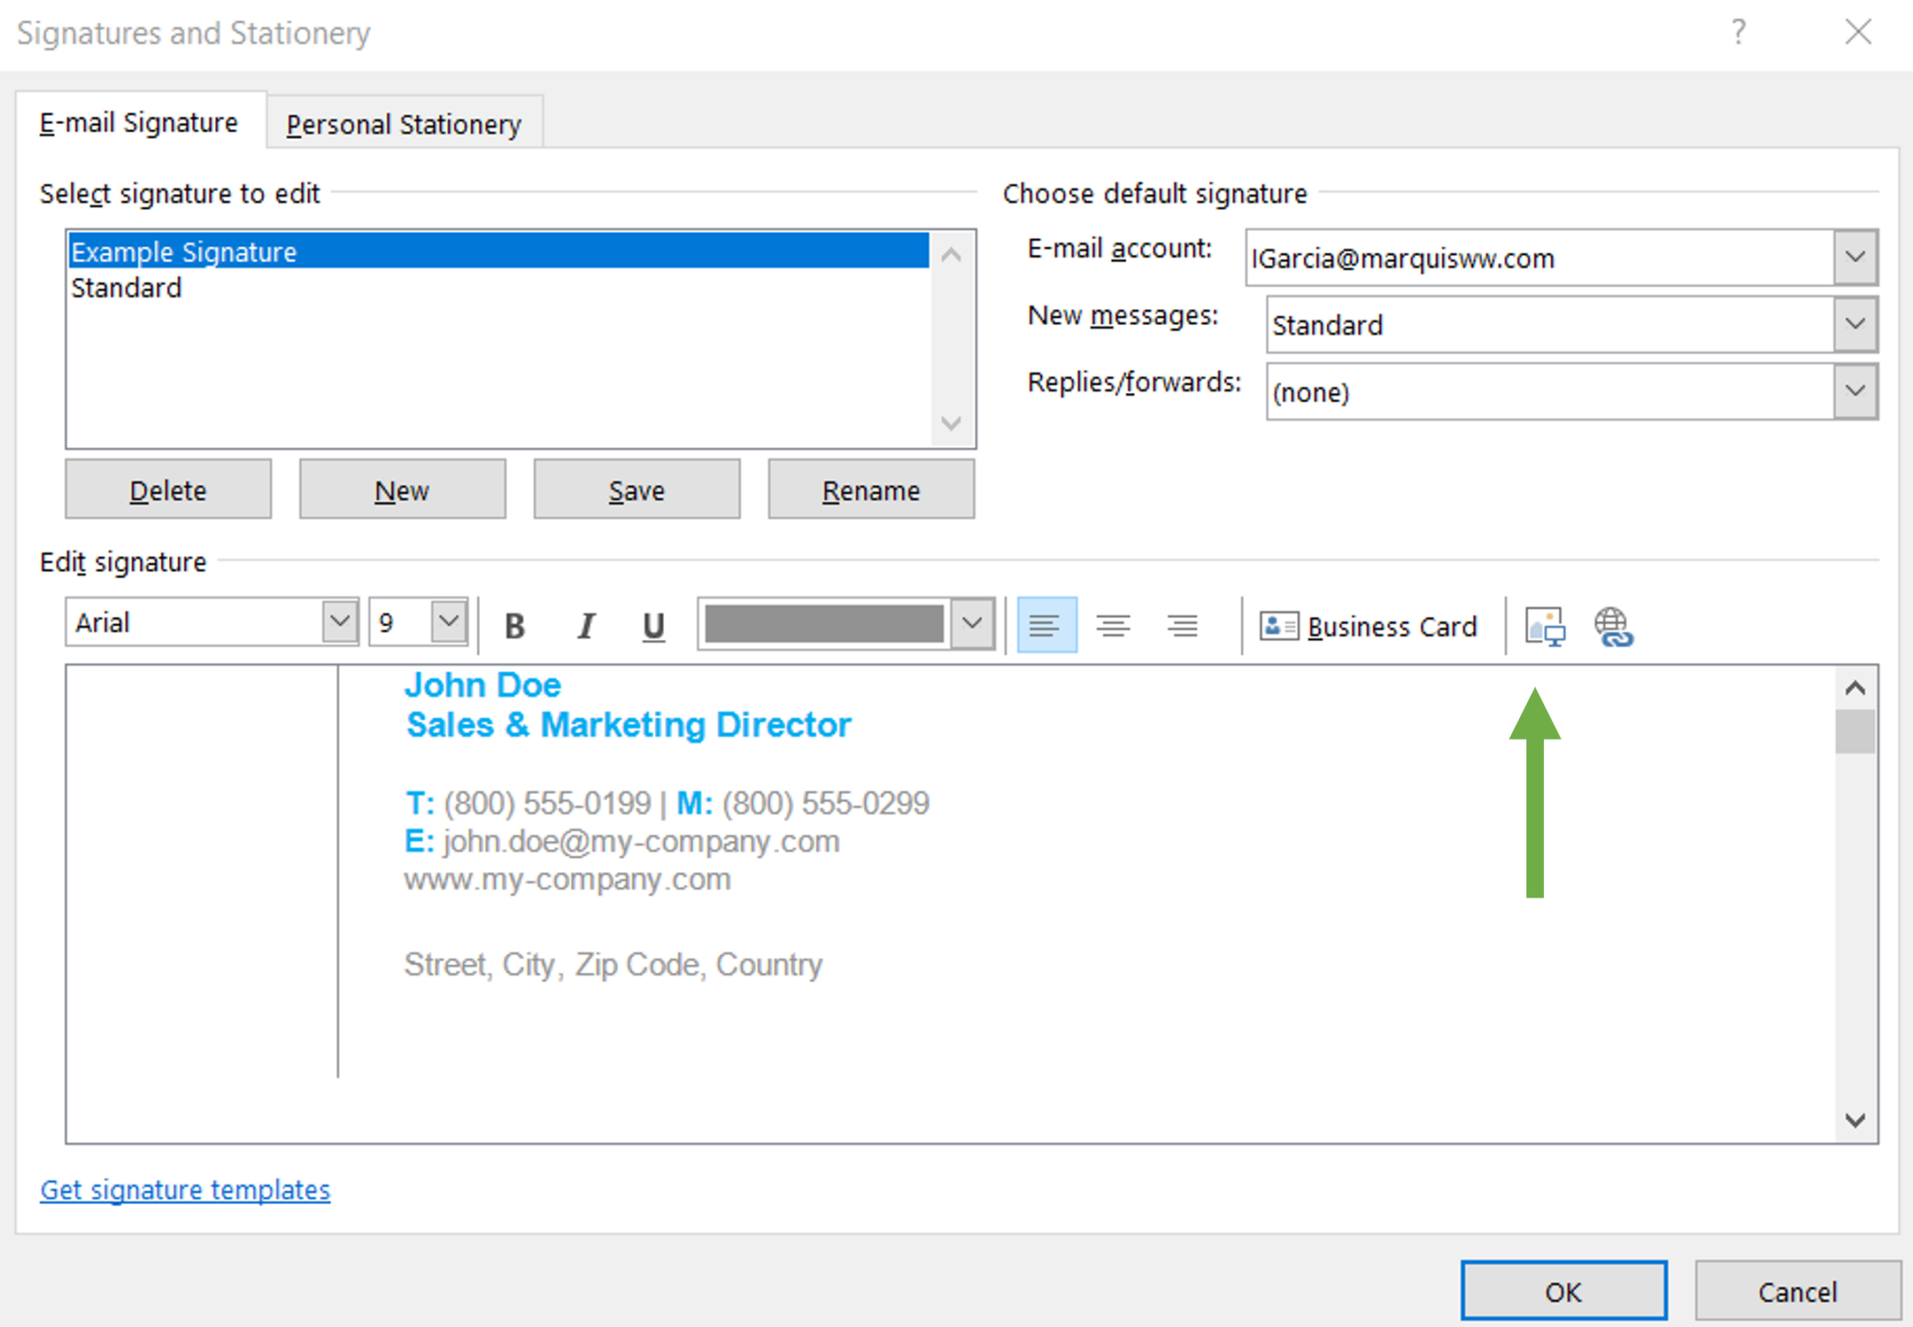1913x1327 pixels.
Task: Expand the New messages signature dropdown
Action: coord(1855,324)
